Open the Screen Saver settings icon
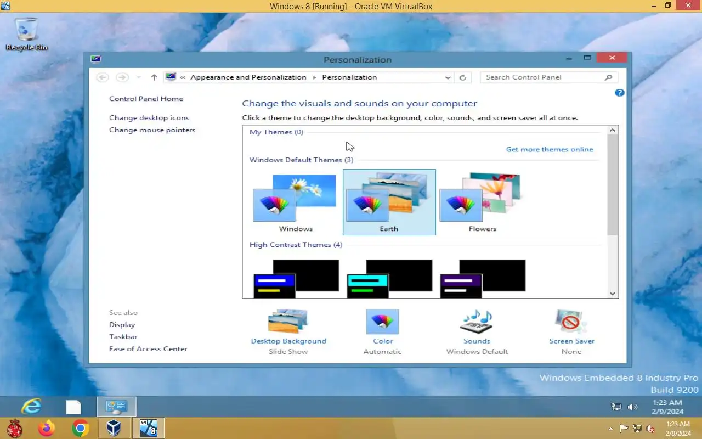This screenshot has width=702, height=439. (x=571, y=322)
